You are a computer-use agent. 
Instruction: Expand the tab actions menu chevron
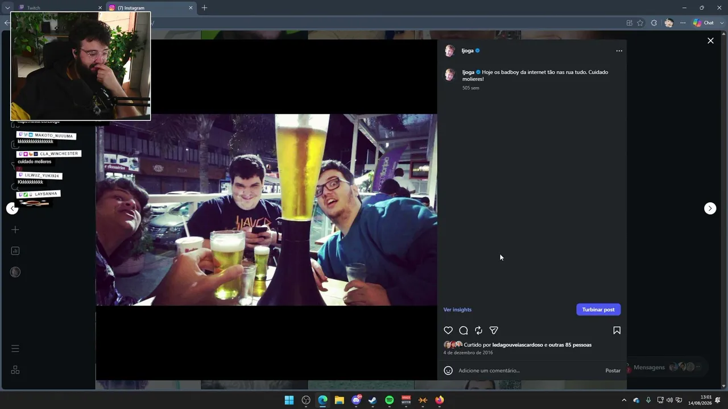[7, 8]
